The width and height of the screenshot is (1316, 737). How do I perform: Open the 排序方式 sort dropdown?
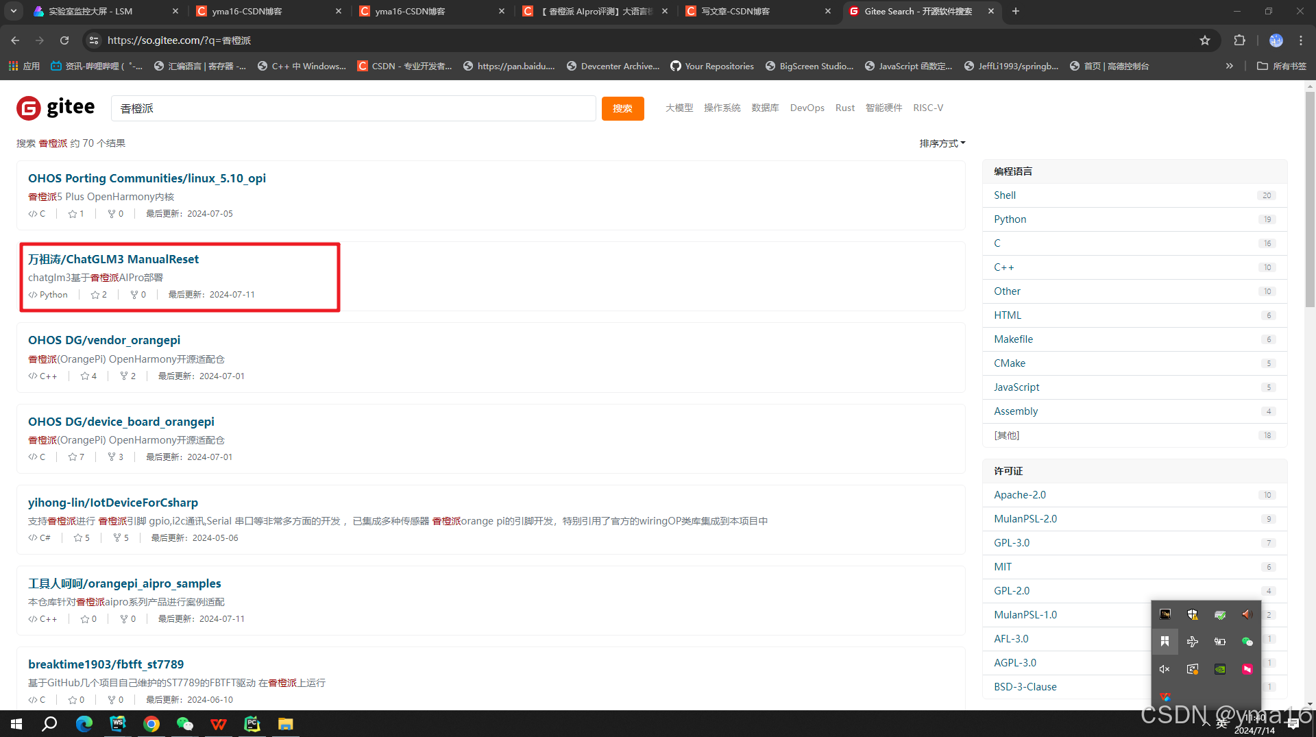[x=942, y=143]
